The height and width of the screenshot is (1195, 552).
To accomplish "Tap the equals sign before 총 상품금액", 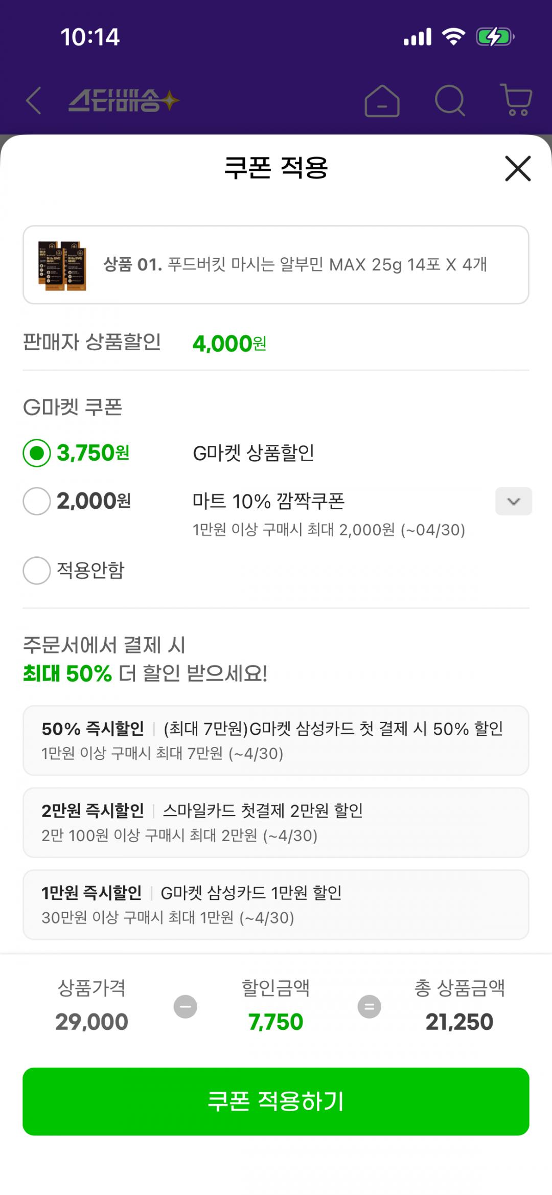I will pos(369,1007).
